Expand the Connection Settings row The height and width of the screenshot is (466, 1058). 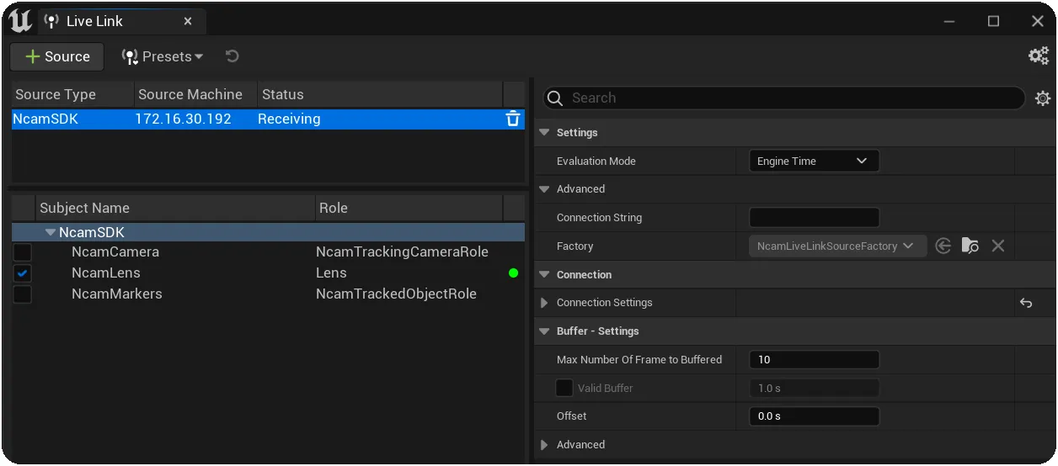pos(544,303)
